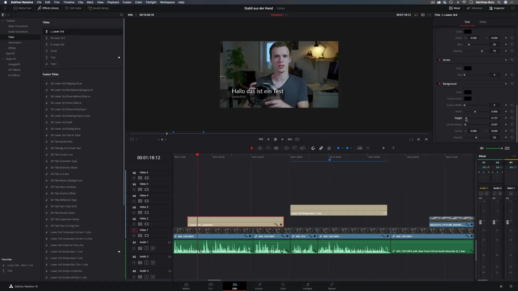Click the Background Color swatch
Image resolution: width=518 pixels, height=291 pixels.
point(468,92)
